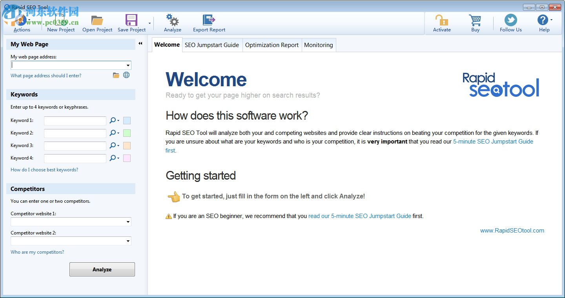
Task: Follow the '5-minute SEO Jumpstart Guide first' link
Action: [x=493, y=142]
